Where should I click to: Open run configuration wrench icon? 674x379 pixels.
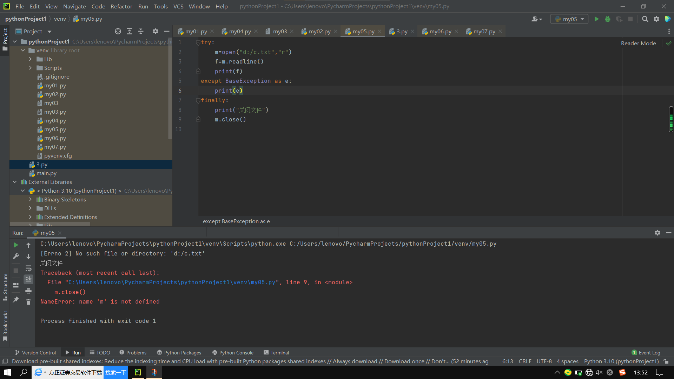point(16,256)
